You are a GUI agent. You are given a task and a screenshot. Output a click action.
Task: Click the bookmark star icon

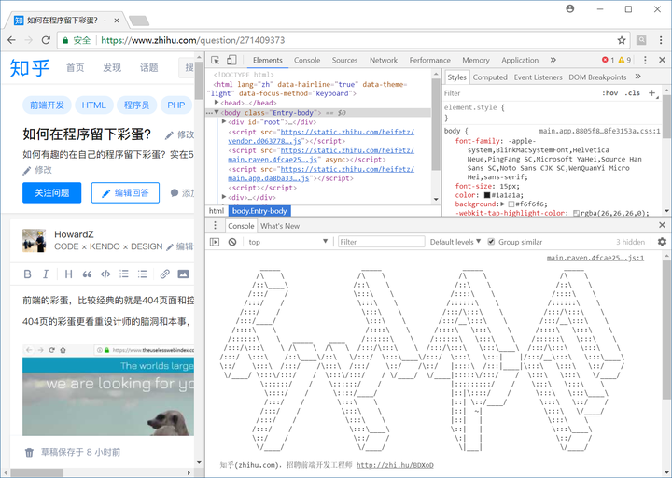[622, 40]
